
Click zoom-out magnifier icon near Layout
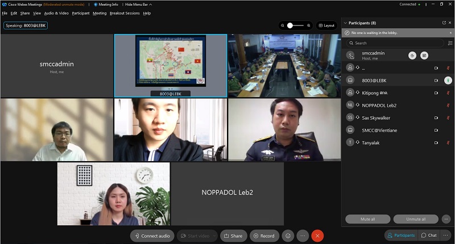coord(283,26)
